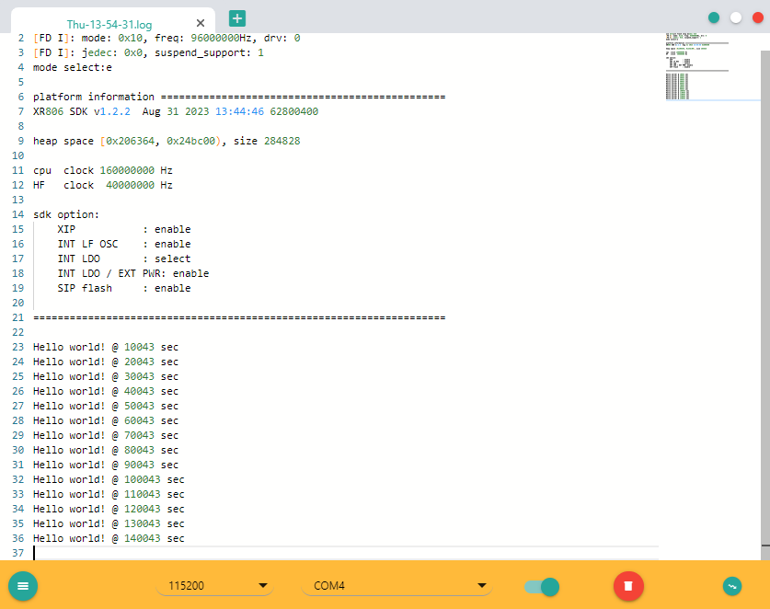The image size is (770, 609).
Task: Click the teal circle window button
Action: coord(714,17)
